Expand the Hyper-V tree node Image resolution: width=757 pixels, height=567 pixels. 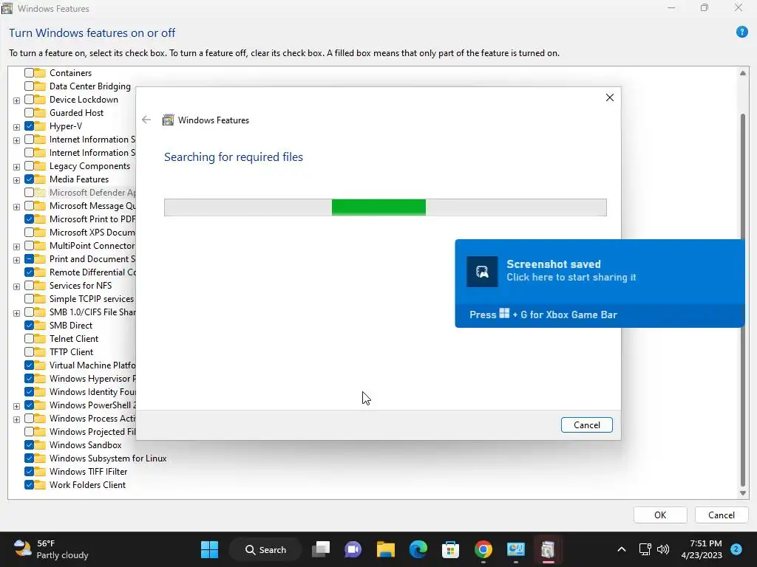pos(16,127)
